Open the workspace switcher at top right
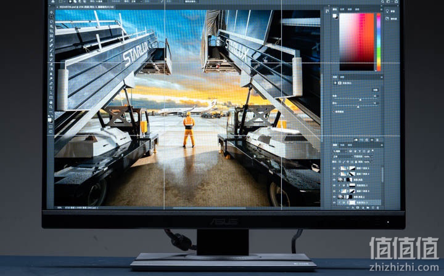The width and height of the screenshot is (444, 276). [x=388, y=1]
